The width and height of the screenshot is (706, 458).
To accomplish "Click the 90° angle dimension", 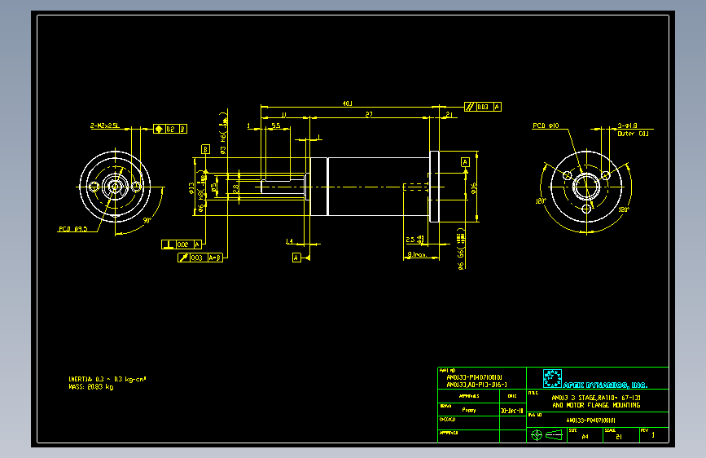I will click(147, 220).
